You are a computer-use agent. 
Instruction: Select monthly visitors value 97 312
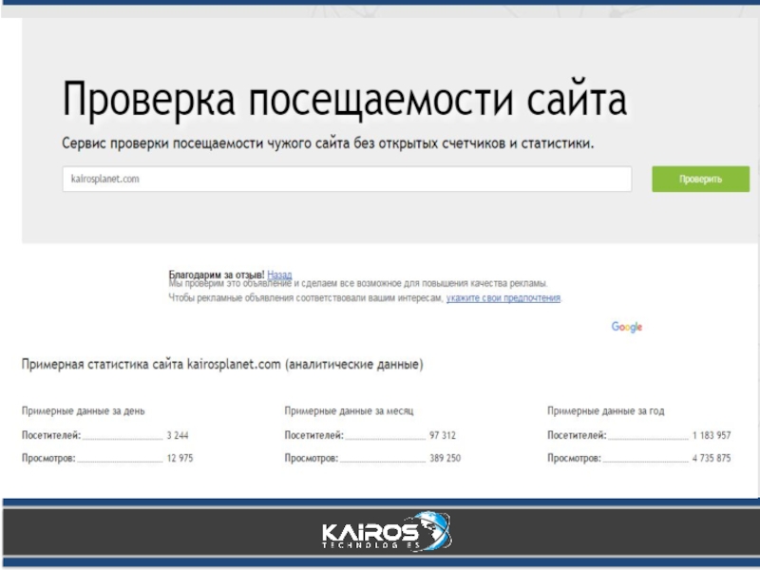[x=443, y=435]
